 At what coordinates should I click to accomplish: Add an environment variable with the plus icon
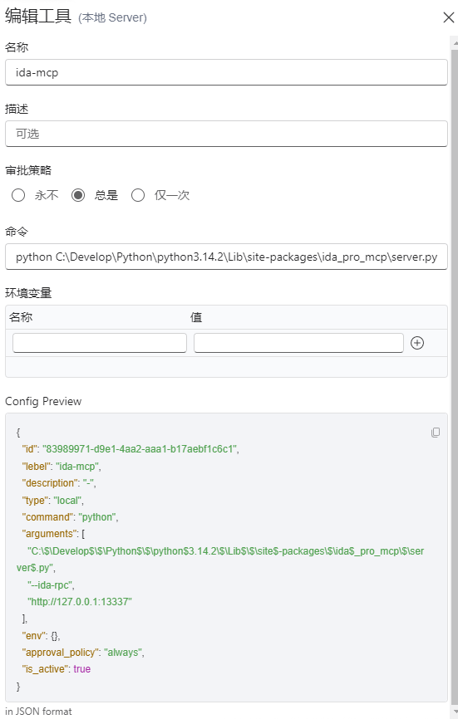pos(417,343)
